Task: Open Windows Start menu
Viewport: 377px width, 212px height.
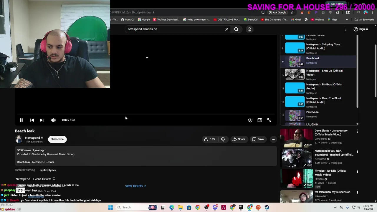Action: [110, 207]
